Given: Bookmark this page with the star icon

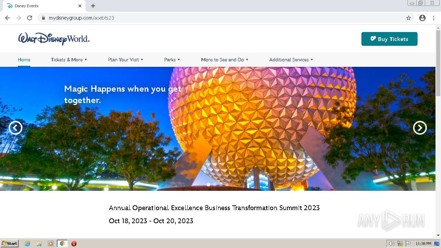Looking at the screenshot, I should click(x=409, y=18).
